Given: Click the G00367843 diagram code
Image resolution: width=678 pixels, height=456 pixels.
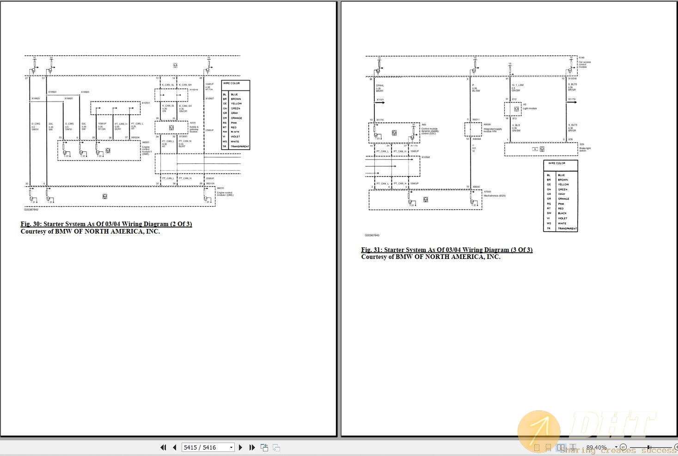Looking at the screenshot, I should (x=372, y=235).
